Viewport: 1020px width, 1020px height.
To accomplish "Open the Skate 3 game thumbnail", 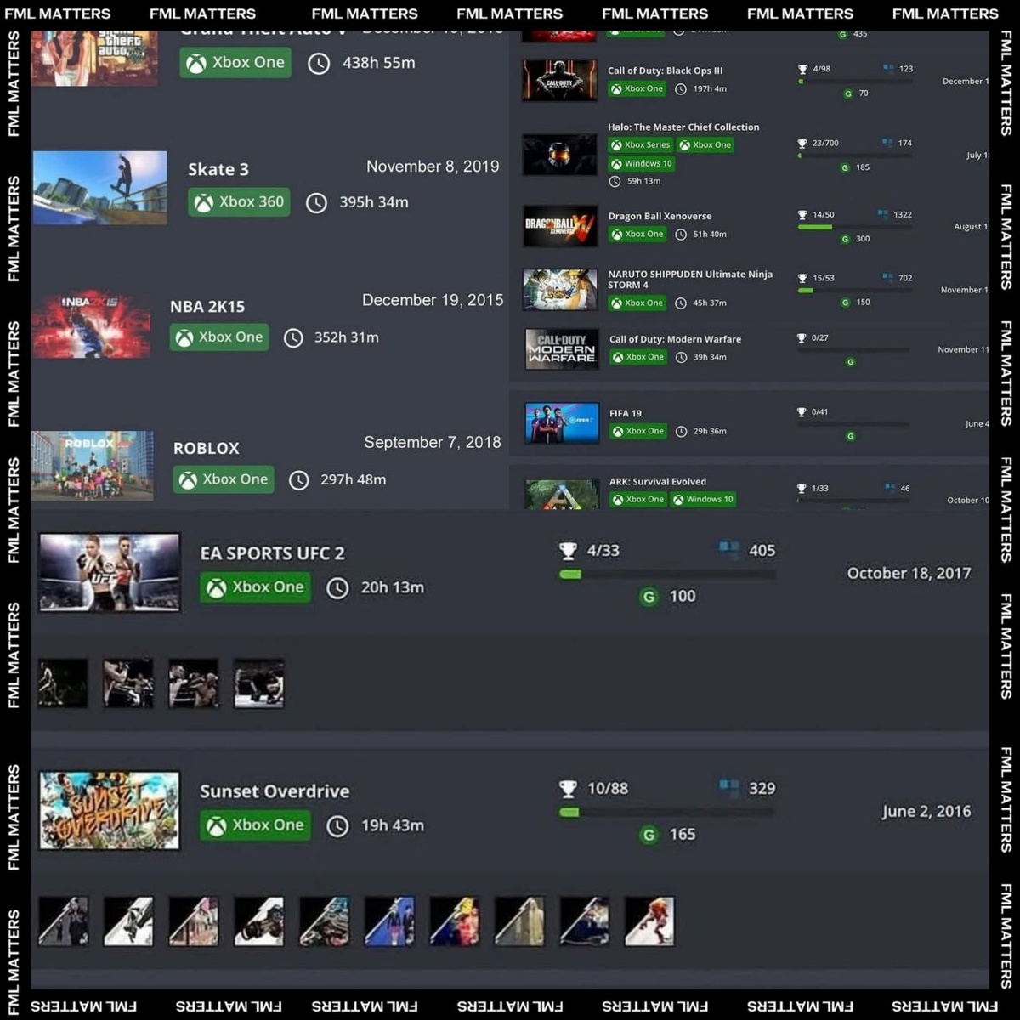I will 100,188.
